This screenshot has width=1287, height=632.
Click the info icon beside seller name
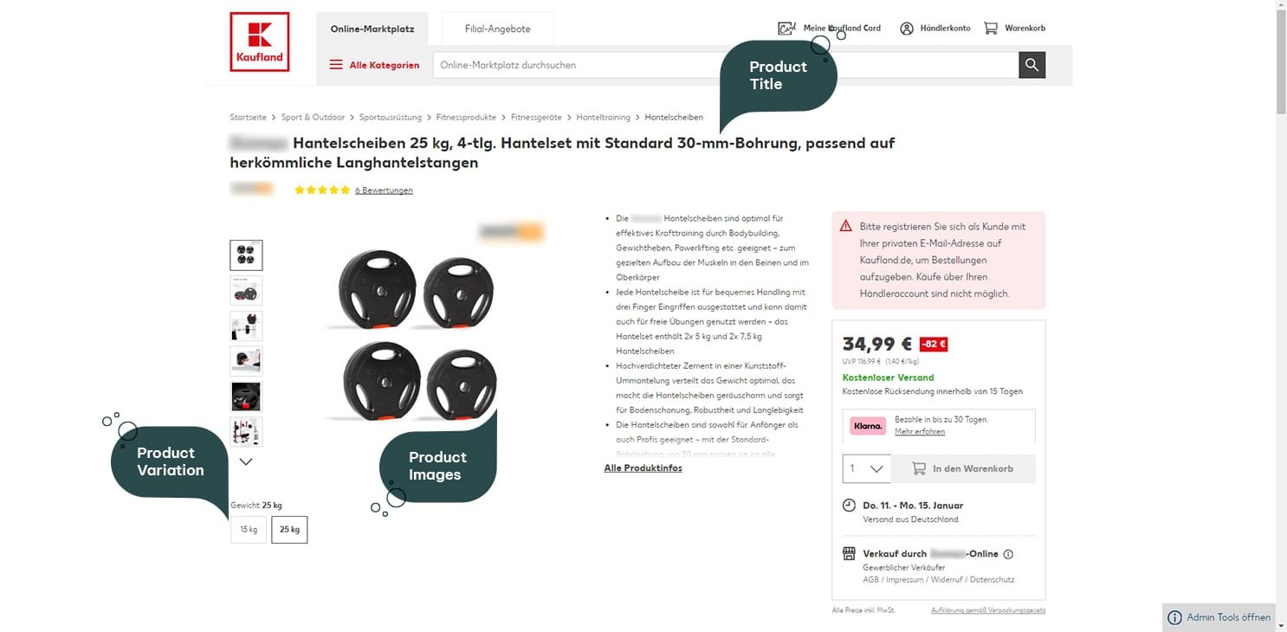pyautogui.click(x=1008, y=554)
